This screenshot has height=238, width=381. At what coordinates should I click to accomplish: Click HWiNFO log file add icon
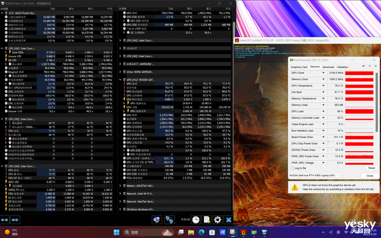[x=207, y=220]
